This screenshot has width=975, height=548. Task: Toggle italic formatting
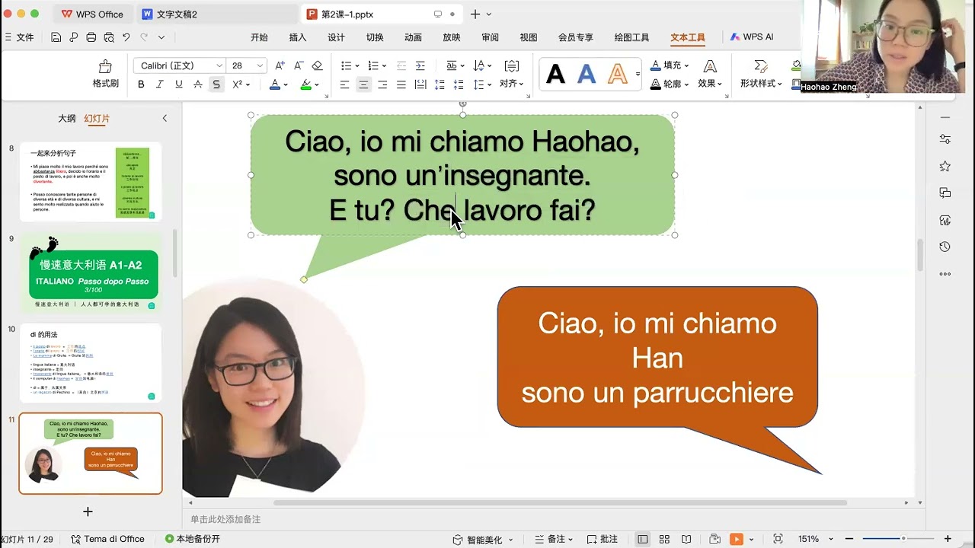coord(159,84)
